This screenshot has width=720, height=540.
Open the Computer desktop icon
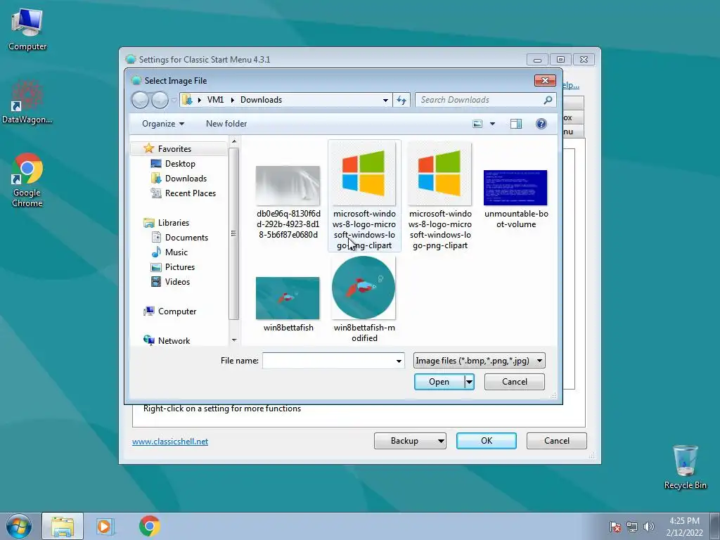[x=27, y=30]
